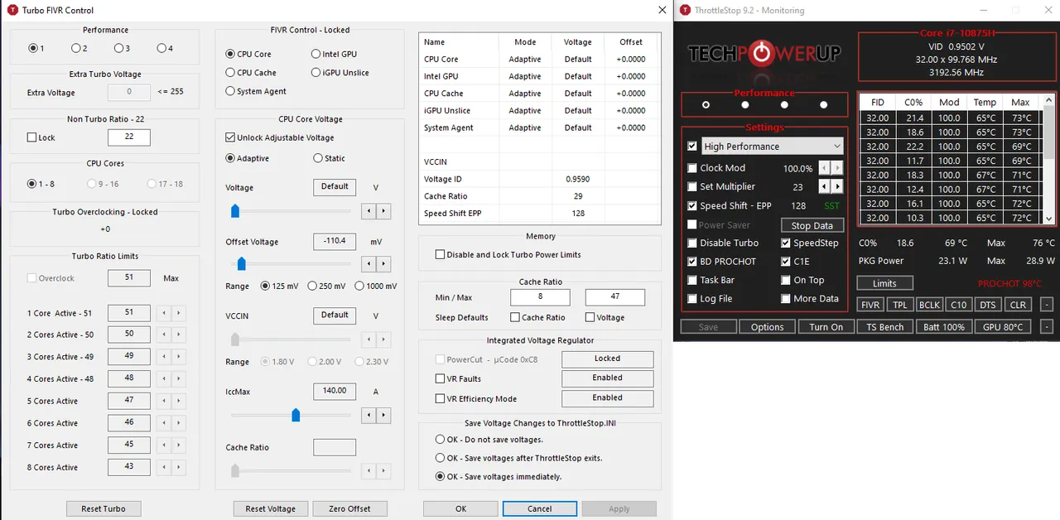Toggle Disable Turbo in ThrottleStop
Image resolution: width=1060 pixels, height=520 pixels.
pos(692,243)
